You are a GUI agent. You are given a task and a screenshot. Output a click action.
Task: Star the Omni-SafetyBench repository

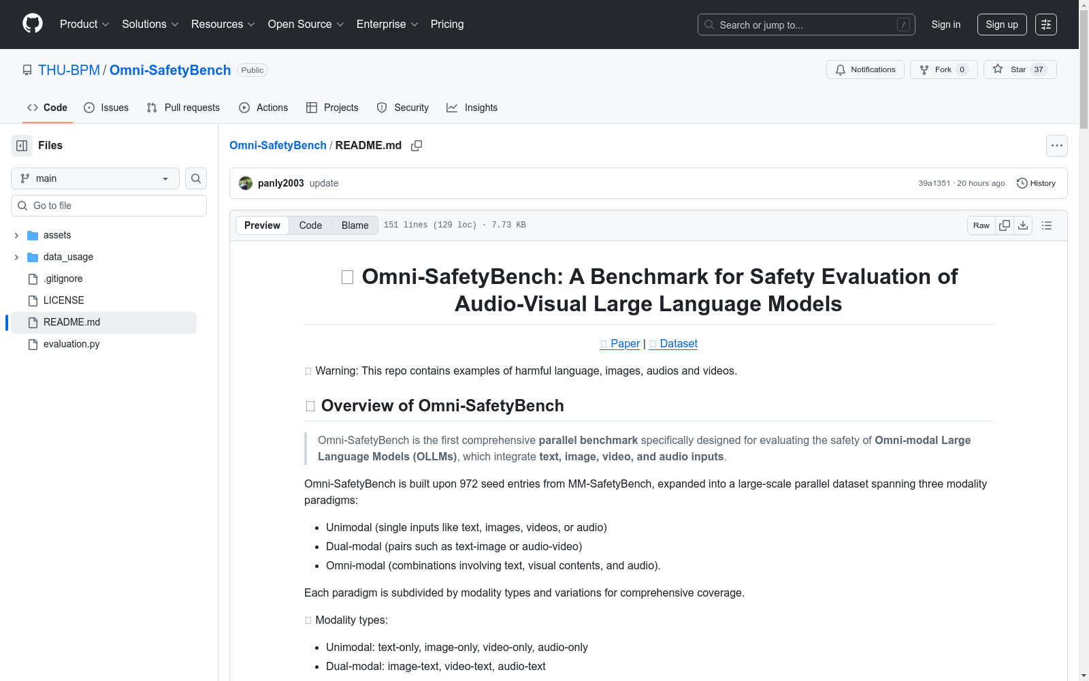[1019, 69]
